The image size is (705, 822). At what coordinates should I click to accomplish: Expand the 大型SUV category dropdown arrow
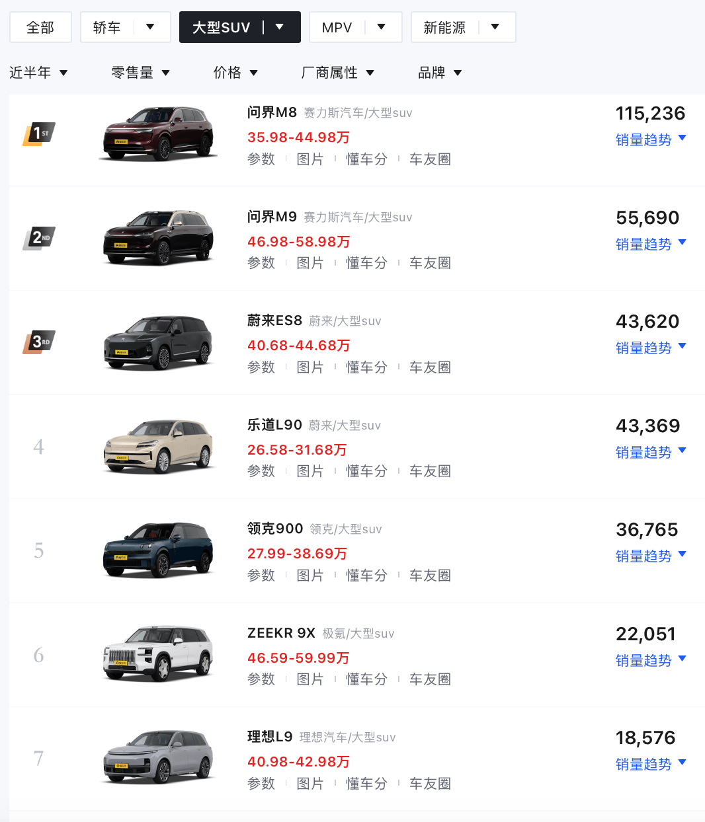[x=280, y=27]
